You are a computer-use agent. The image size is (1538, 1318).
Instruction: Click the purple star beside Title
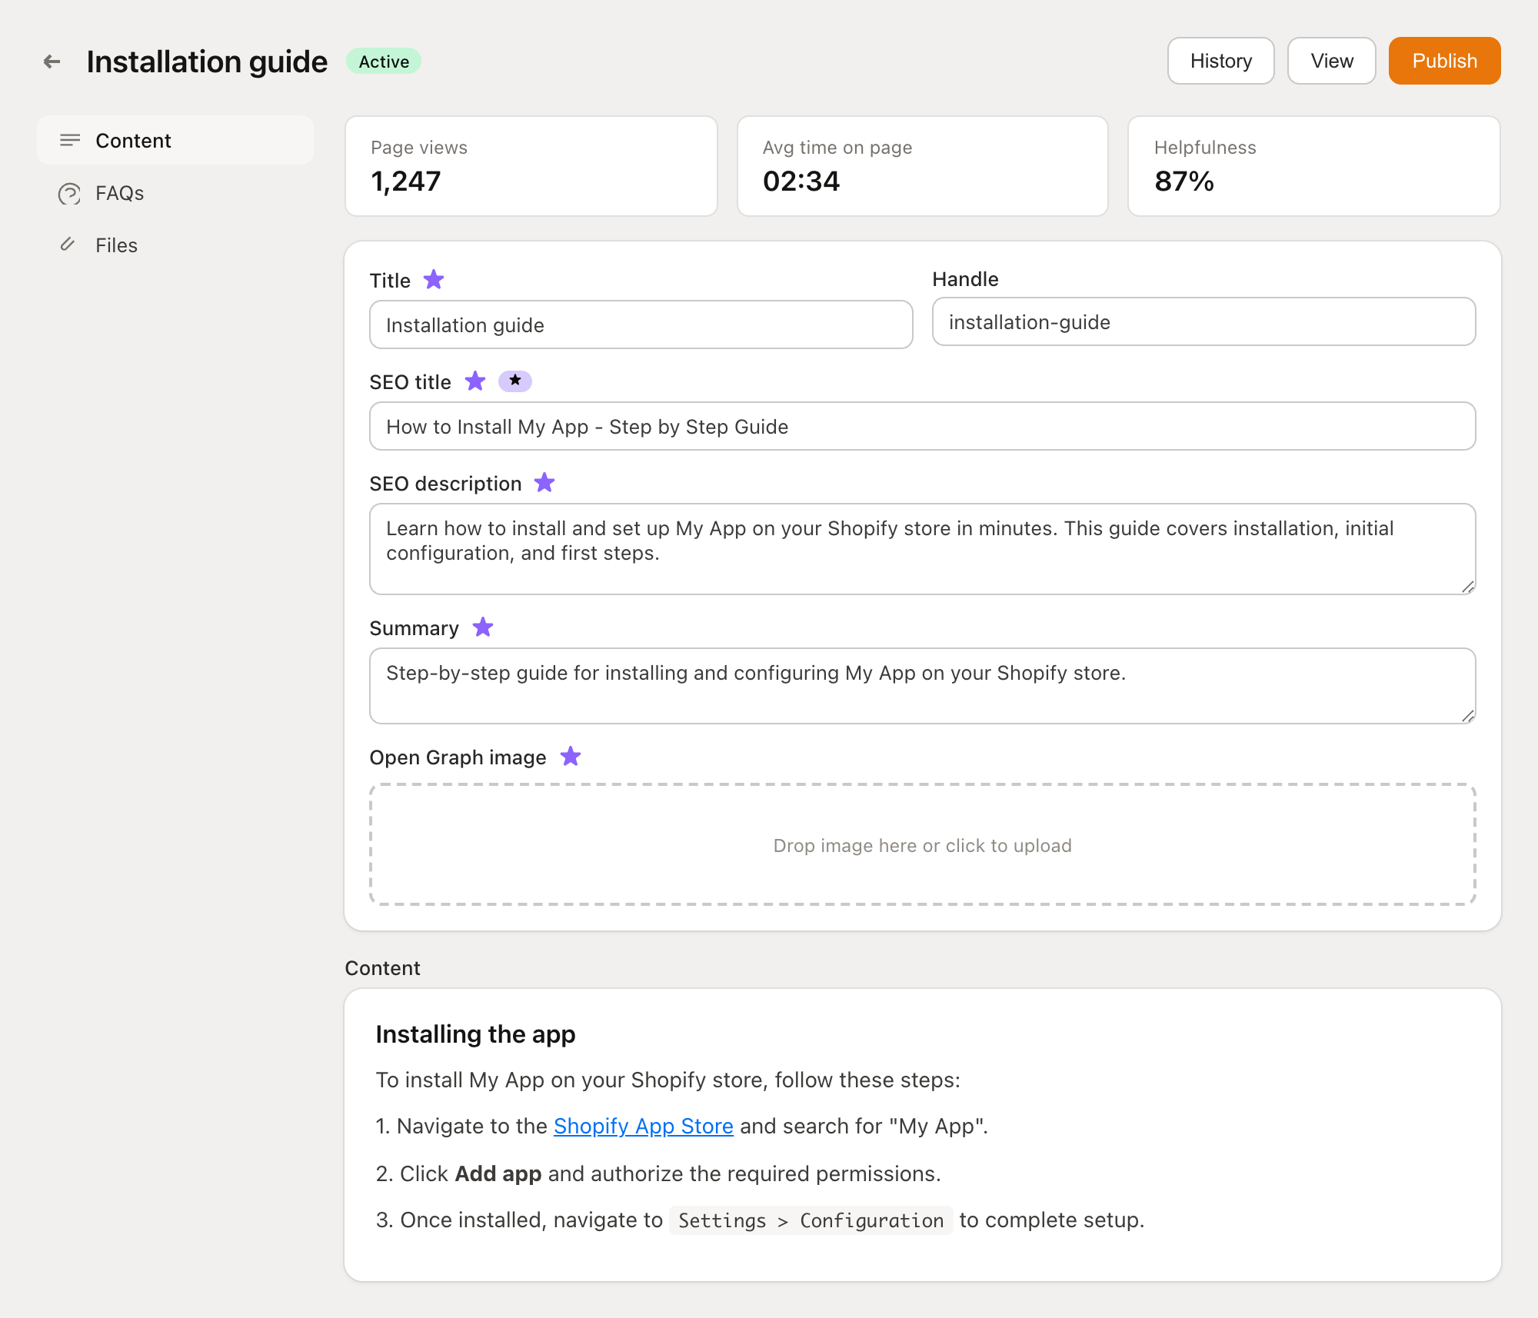(433, 280)
